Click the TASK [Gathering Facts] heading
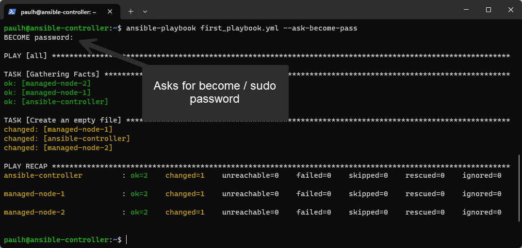This screenshot has width=522, height=248. 51,74
